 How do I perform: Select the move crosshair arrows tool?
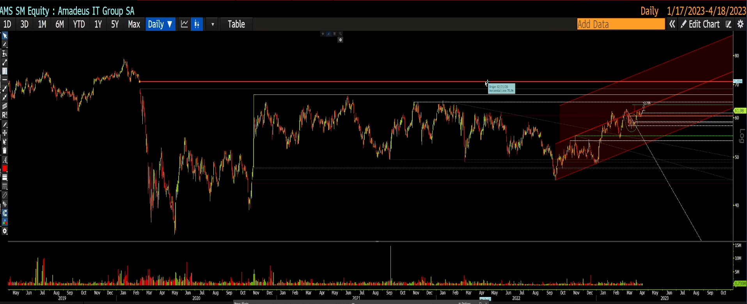pos(5,133)
